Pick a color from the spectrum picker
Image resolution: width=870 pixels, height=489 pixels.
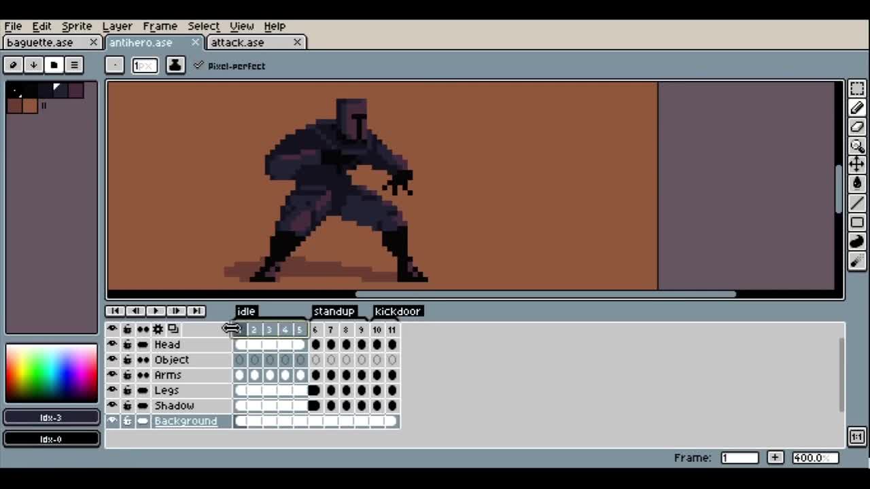pyautogui.click(x=51, y=373)
